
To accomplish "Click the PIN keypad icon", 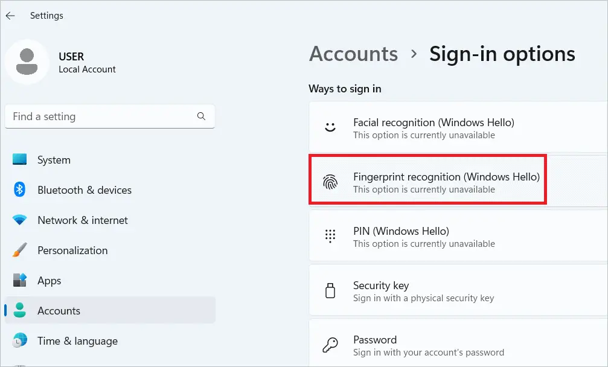I will (x=330, y=235).
